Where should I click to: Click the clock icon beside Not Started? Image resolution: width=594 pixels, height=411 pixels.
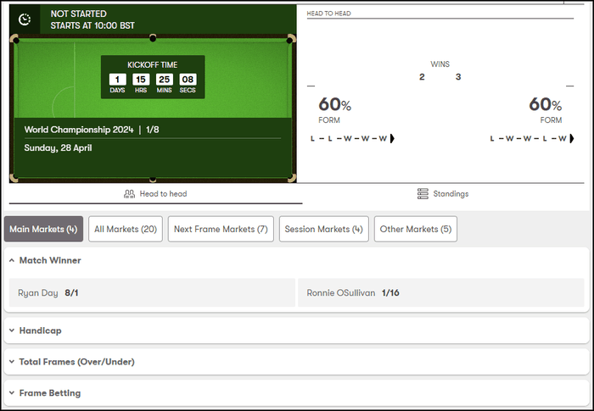25,19
